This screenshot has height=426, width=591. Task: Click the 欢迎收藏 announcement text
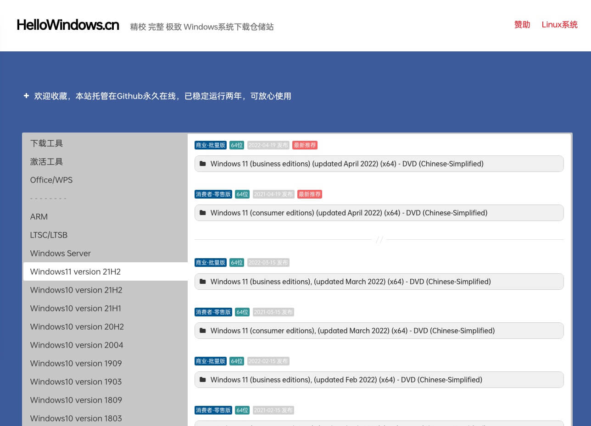tap(162, 96)
